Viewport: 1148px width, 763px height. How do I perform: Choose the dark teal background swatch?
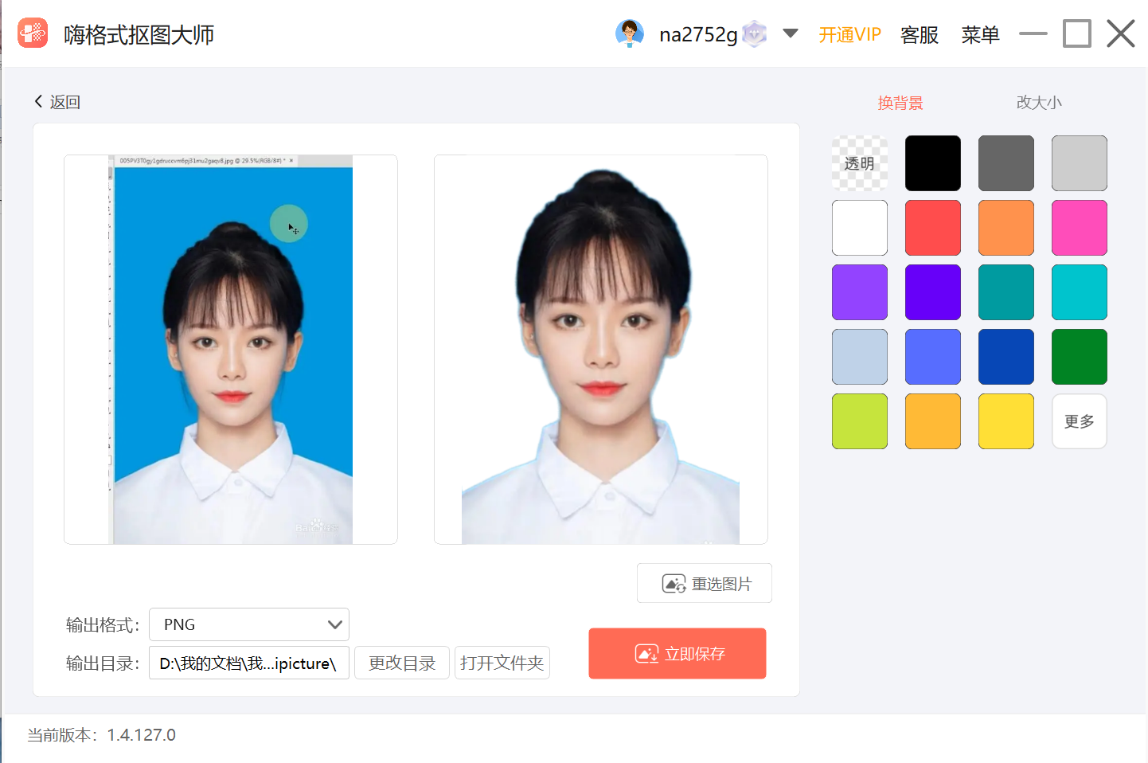tap(1006, 292)
